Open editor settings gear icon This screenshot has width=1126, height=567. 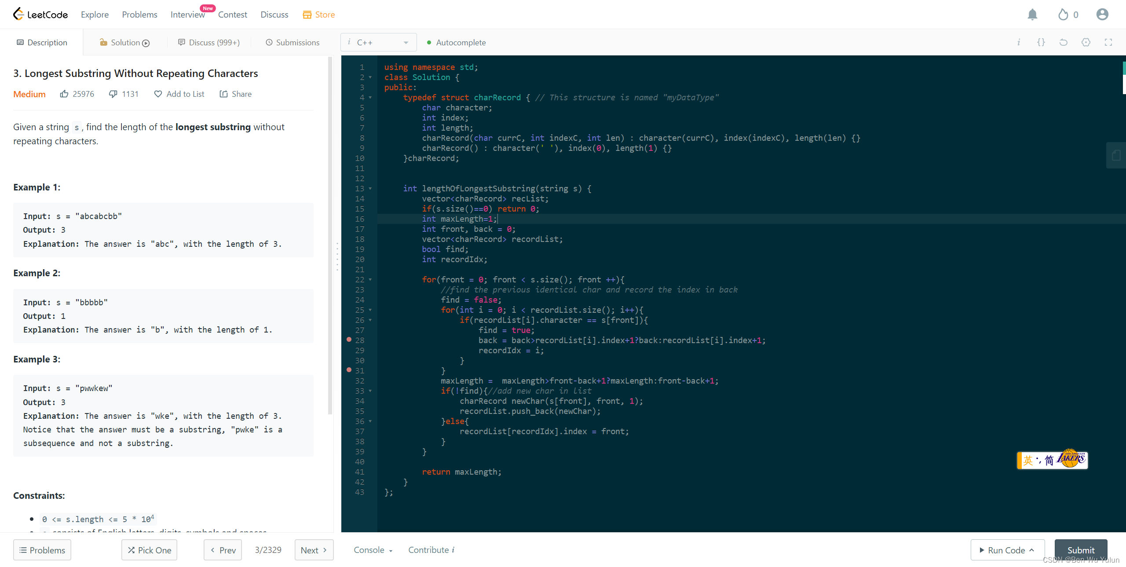click(1086, 42)
